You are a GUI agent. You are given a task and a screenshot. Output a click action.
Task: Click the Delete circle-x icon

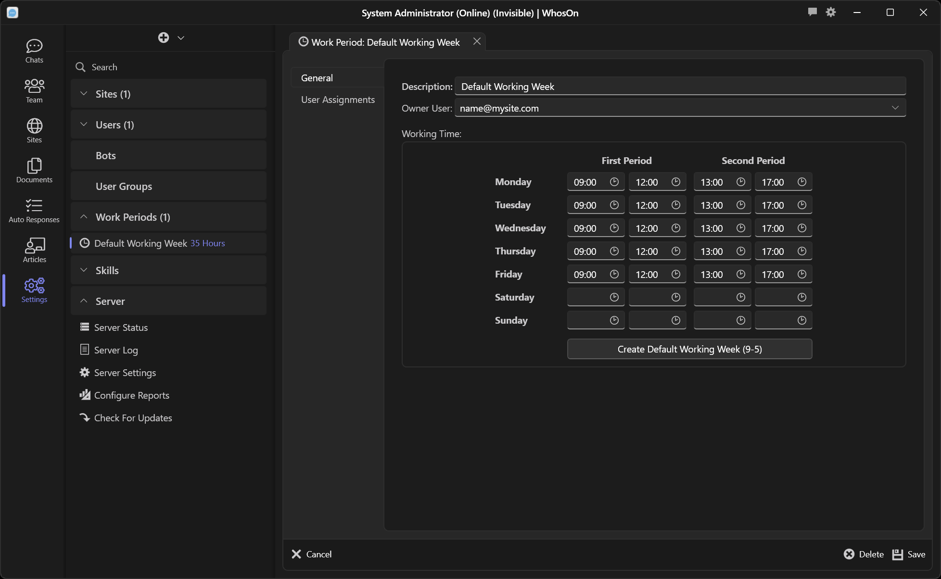point(849,554)
